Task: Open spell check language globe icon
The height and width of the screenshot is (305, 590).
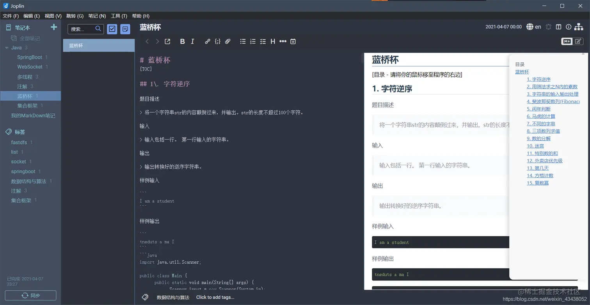Action: (x=533, y=27)
